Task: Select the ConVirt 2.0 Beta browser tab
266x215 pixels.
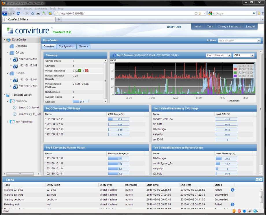Action: pos(29,19)
